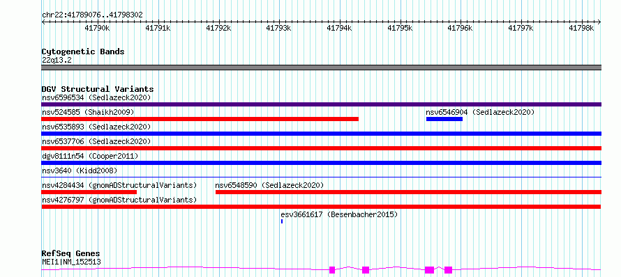The width and height of the screenshot is (621, 277).
Task: Click the RefSeq Genes track title
Action: [x=71, y=254]
